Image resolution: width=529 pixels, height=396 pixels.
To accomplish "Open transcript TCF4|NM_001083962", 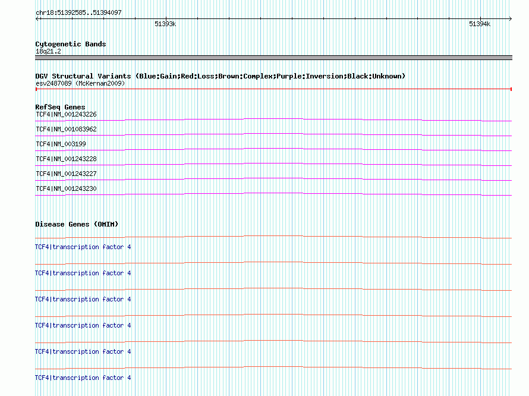I will tap(66, 129).
